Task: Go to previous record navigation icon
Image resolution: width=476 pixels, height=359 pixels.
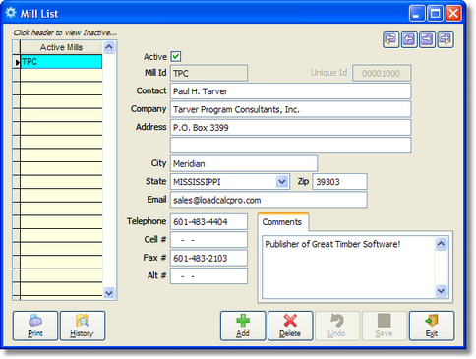Action: pyautogui.click(x=409, y=40)
